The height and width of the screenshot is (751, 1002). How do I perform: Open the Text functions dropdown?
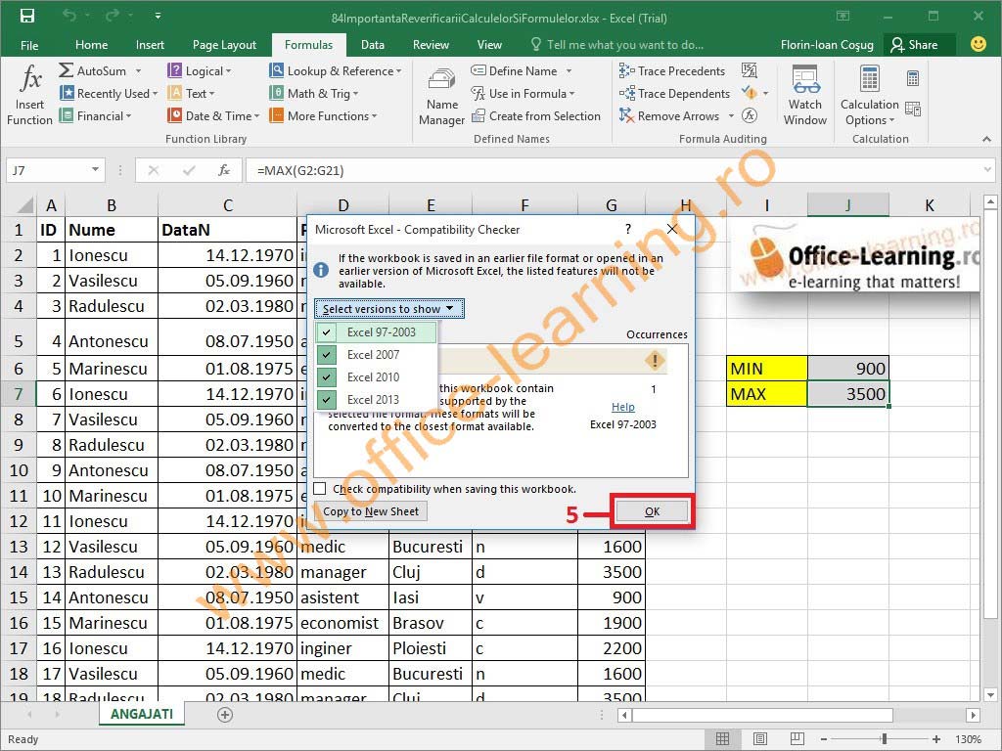(191, 93)
